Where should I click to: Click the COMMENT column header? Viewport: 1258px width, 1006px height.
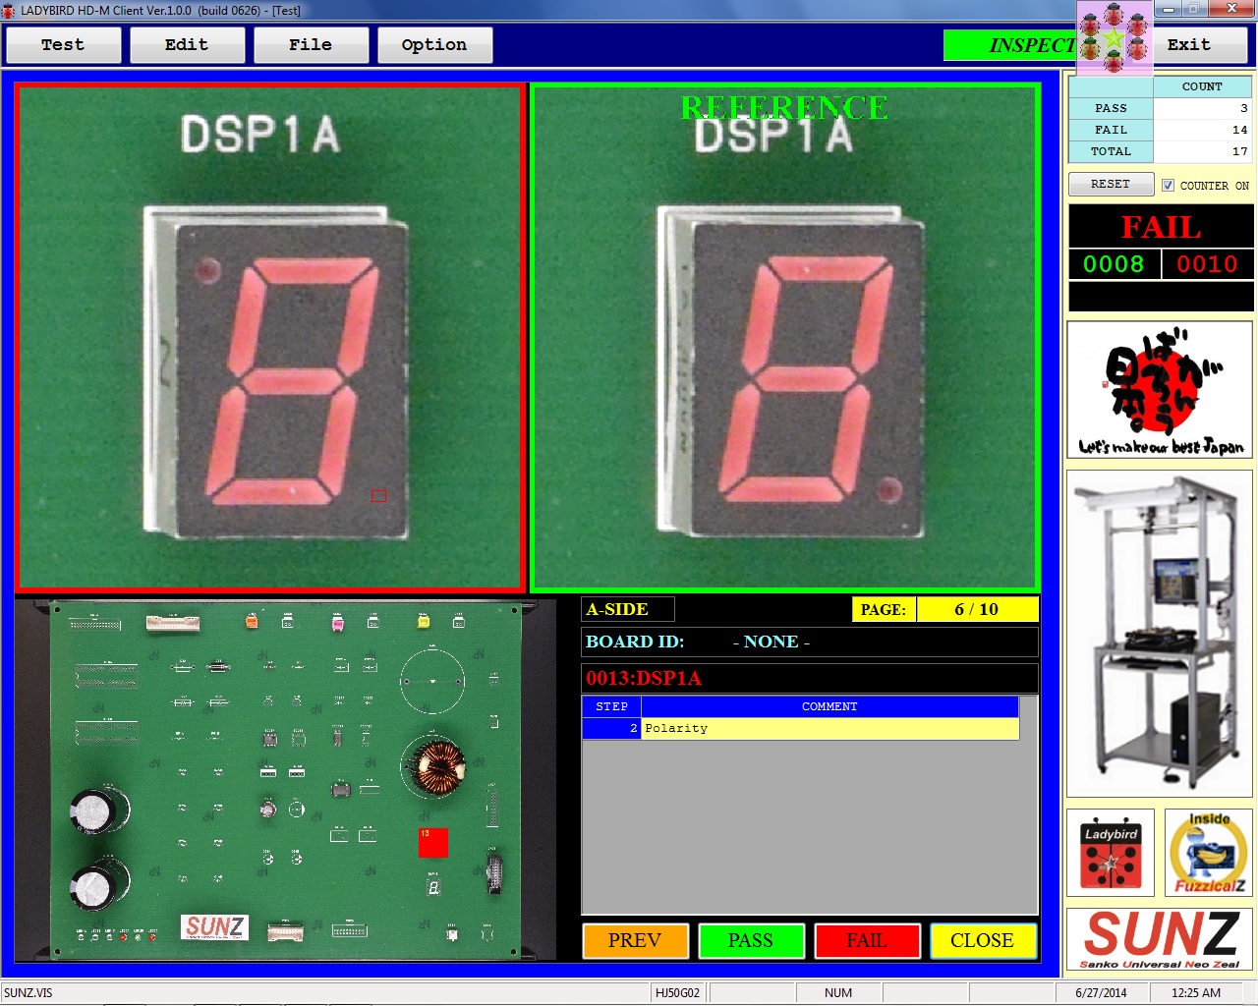coord(829,706)
